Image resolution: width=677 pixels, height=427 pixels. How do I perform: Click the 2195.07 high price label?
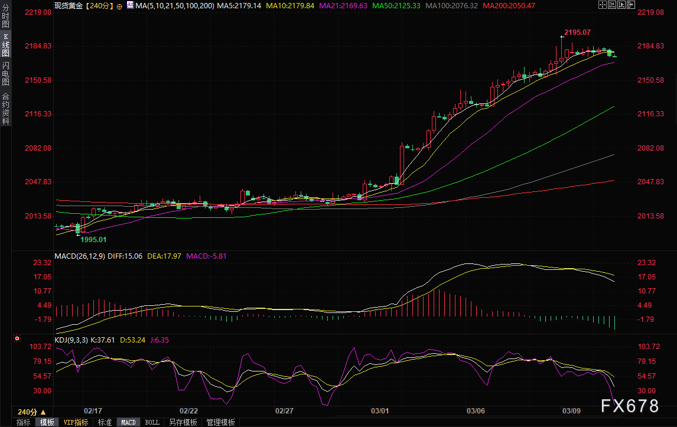point(577,32)
